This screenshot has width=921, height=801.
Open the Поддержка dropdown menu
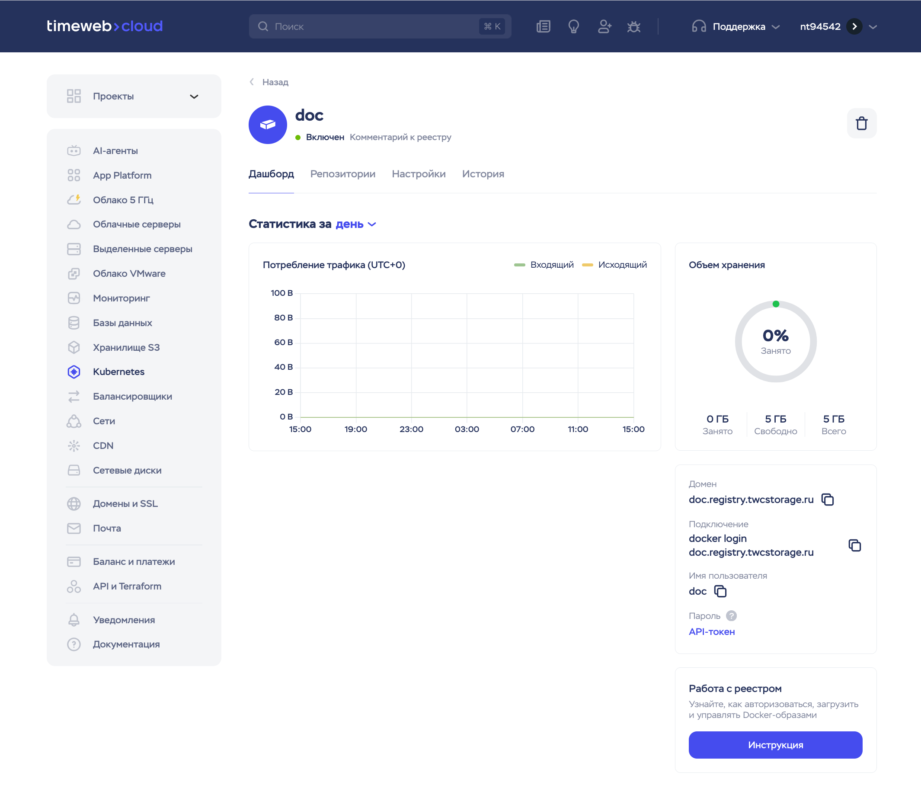(x=736, y=26)
